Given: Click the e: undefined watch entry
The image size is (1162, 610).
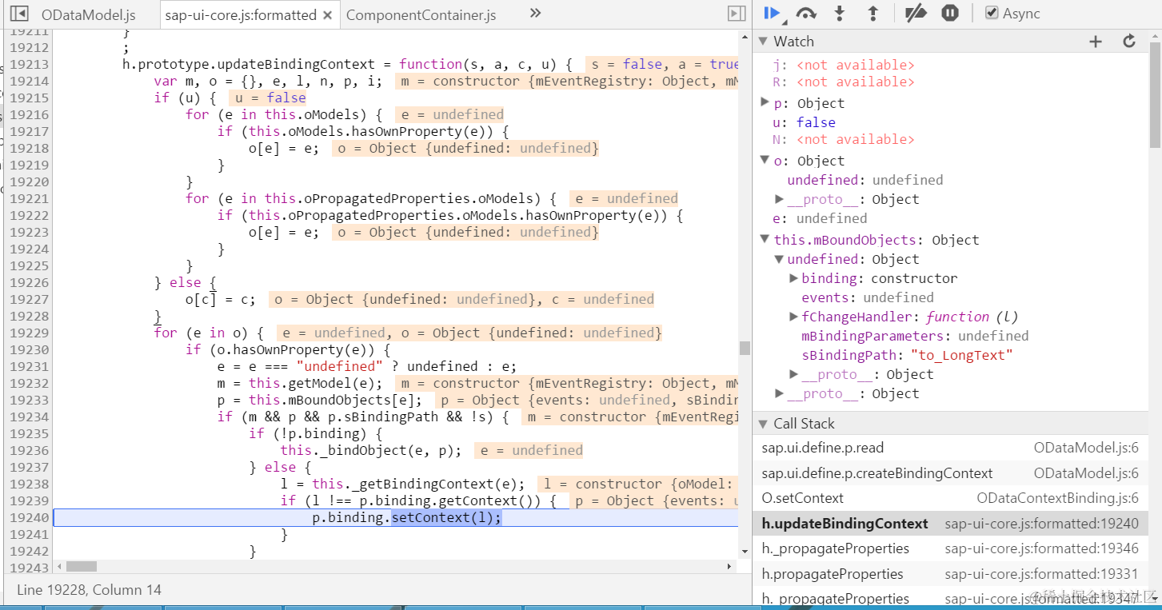Looking at the screenshot, I should [x=820, y=218].
